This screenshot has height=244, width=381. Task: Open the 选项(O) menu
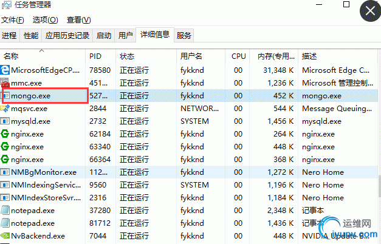45,19
